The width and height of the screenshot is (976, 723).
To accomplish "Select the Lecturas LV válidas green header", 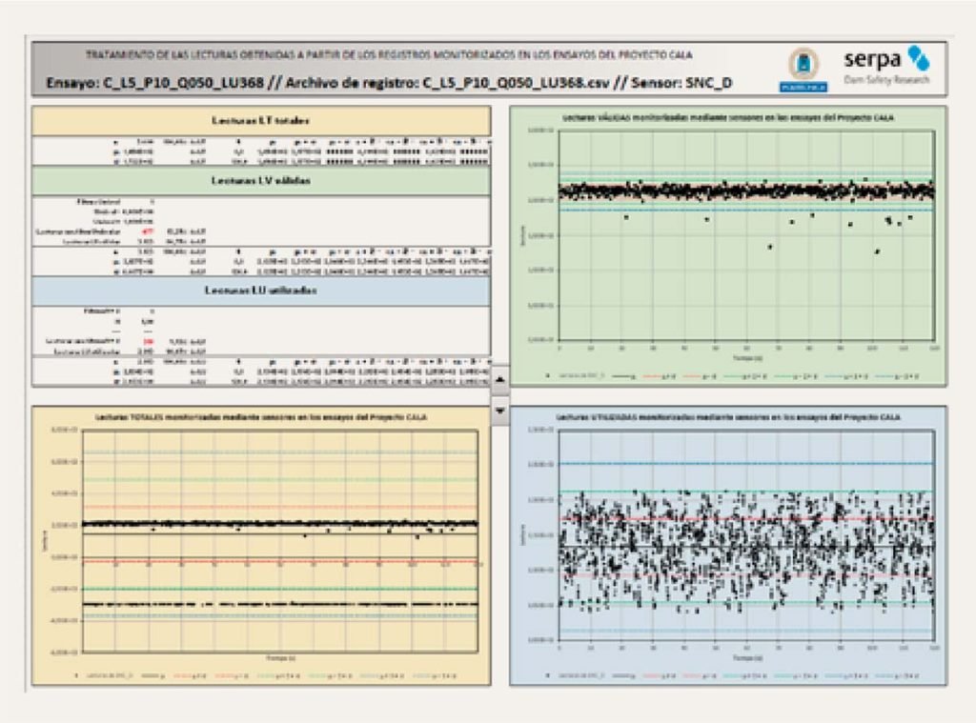I will (x=261, y=180).
